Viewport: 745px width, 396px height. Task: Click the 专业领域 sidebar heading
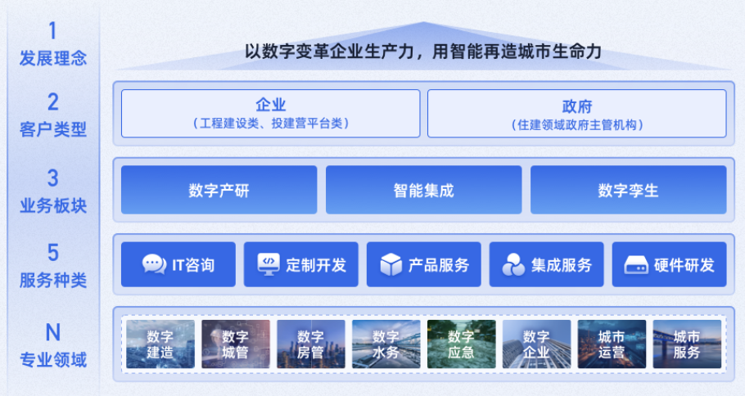click(x=52, y=359)
